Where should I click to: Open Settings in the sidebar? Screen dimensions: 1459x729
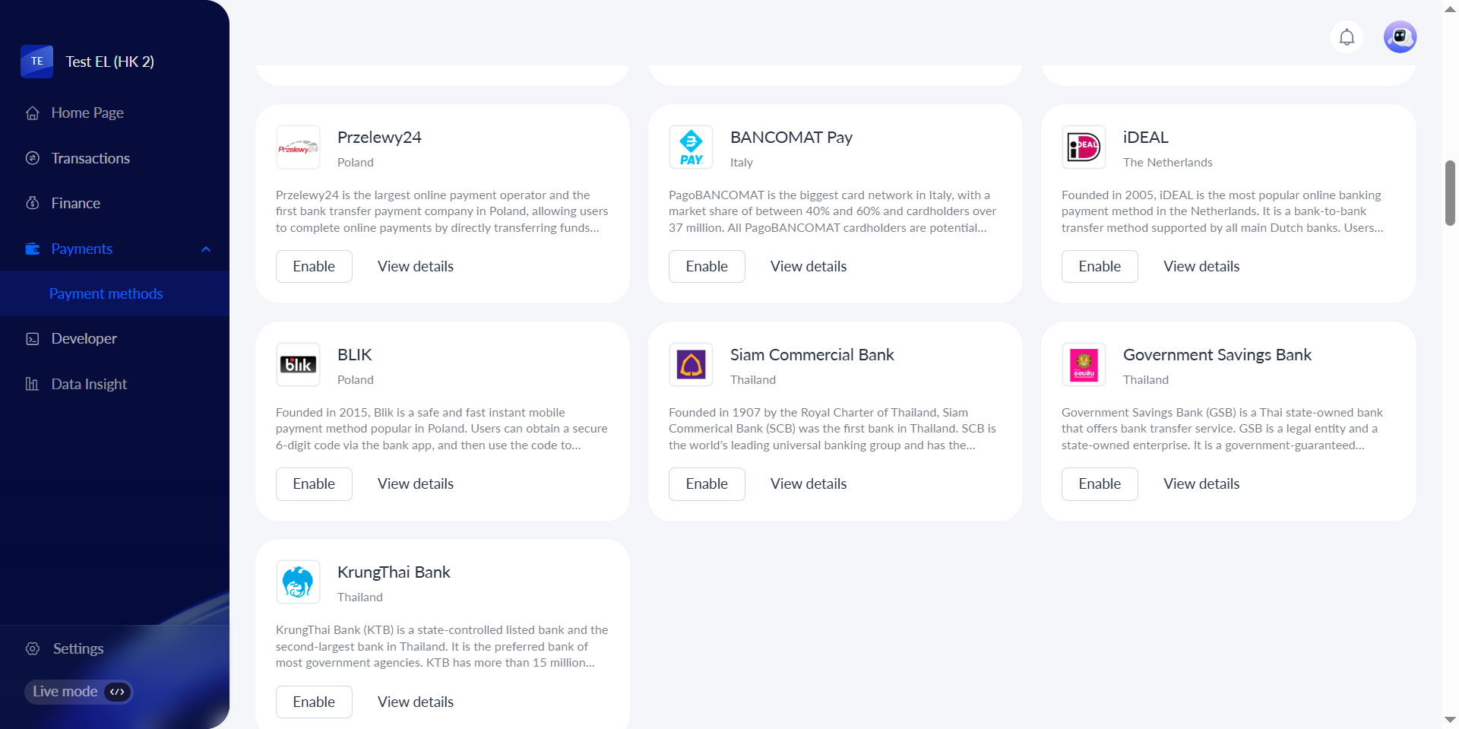click(78, 648)
